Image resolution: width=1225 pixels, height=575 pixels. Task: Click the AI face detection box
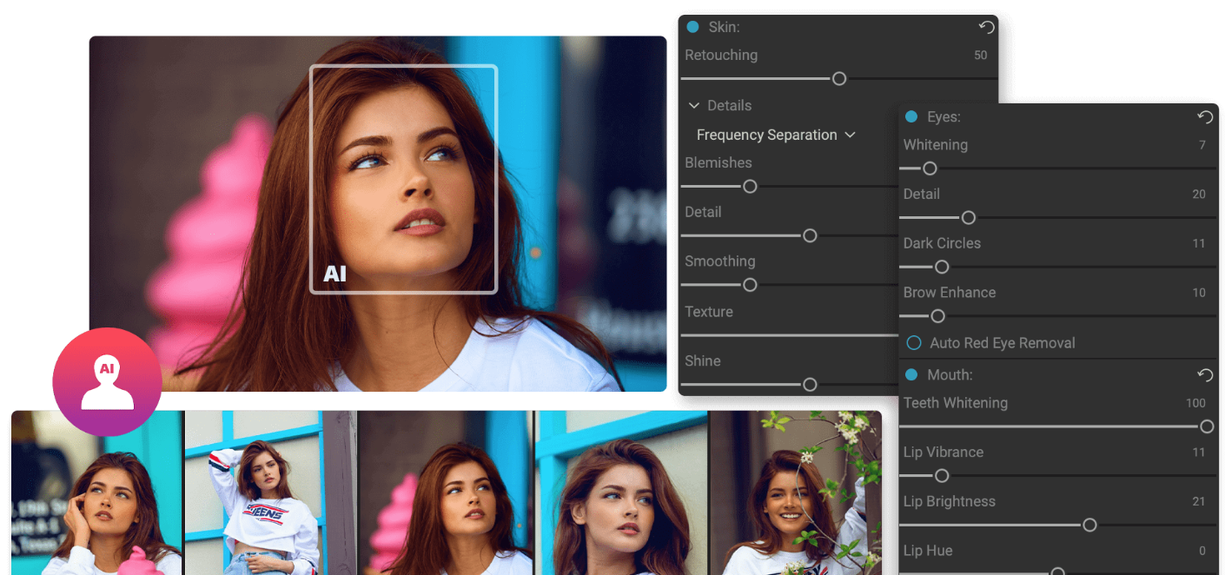[403, 179]
